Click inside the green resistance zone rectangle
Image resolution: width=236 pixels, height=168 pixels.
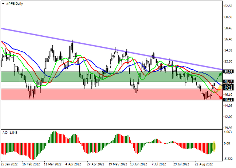coord(112,77)
